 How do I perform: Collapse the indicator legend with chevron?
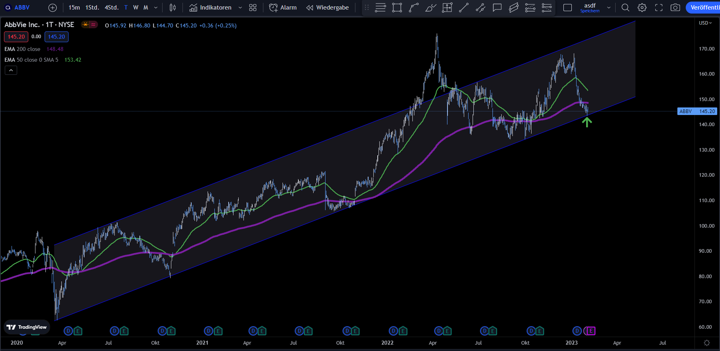[x=11, y=70]
